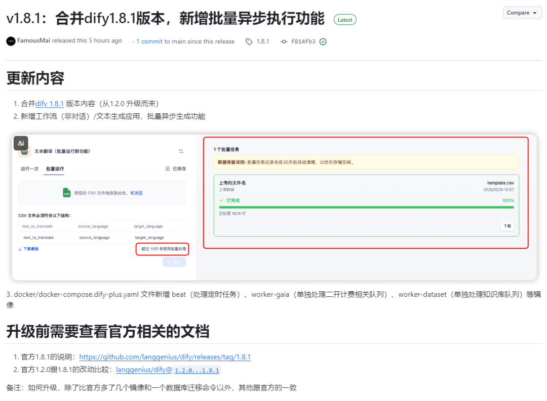Click the green CSV file icon
547x401 pixels.
(x=67, y=193)
